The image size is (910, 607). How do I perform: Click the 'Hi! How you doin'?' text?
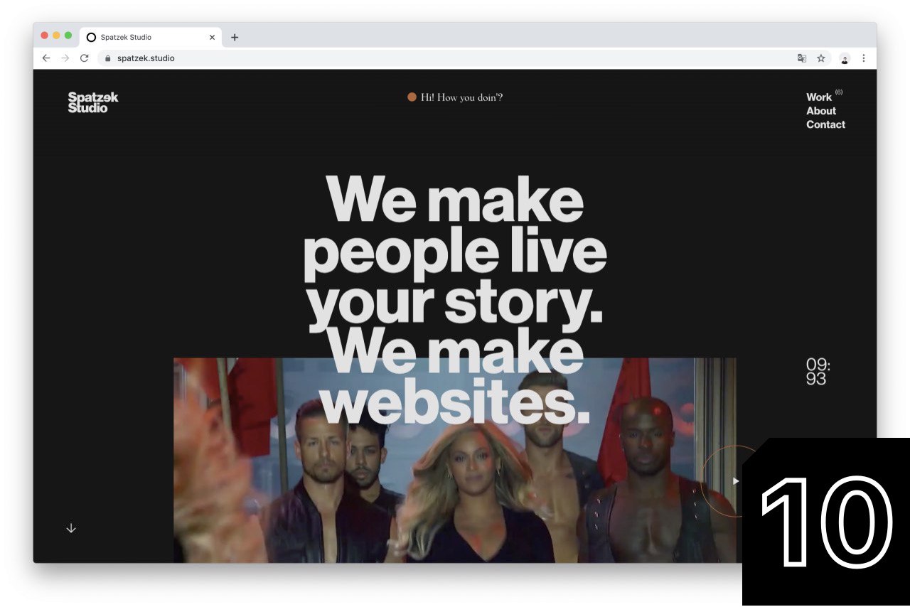461,97
